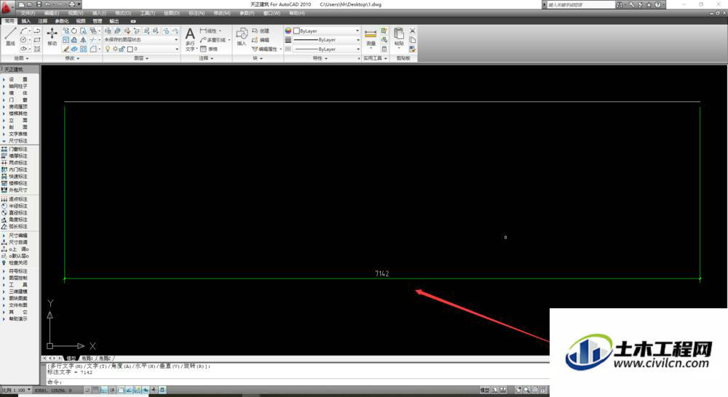Click the undo arrow in quick access toolbar
The image size is (728, 397).
click(48, 4)
